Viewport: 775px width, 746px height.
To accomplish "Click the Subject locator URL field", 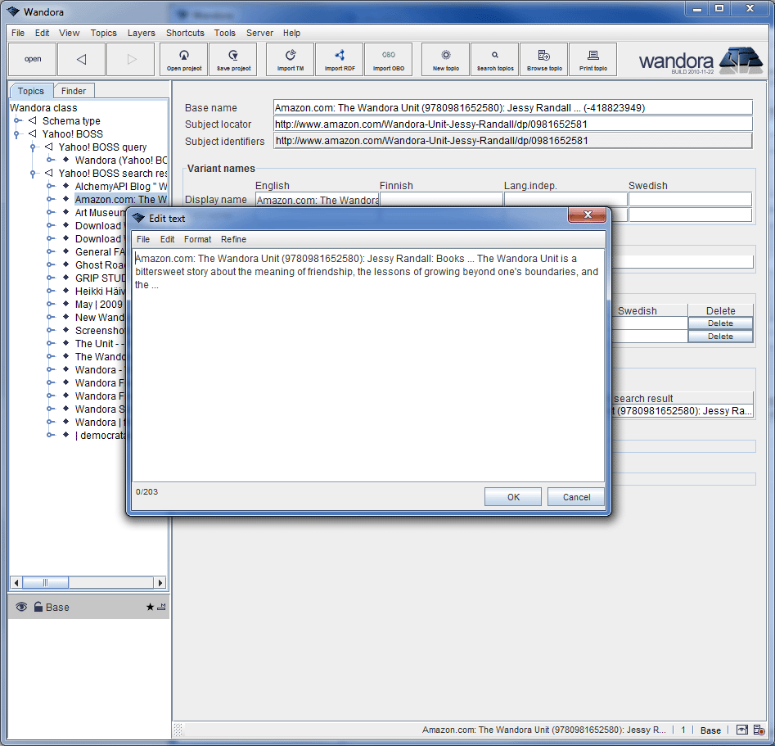I will [491, 124].
